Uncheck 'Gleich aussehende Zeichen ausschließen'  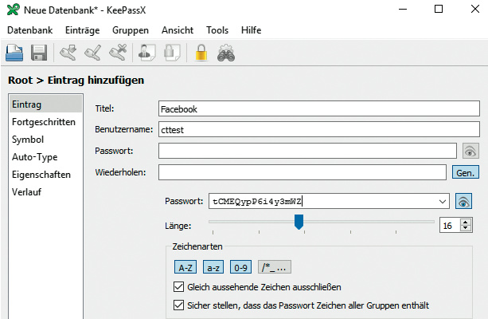(x=178, y=286)
